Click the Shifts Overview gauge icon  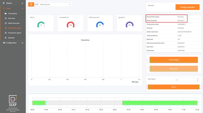pyautogui.click(x=6, y=23)
